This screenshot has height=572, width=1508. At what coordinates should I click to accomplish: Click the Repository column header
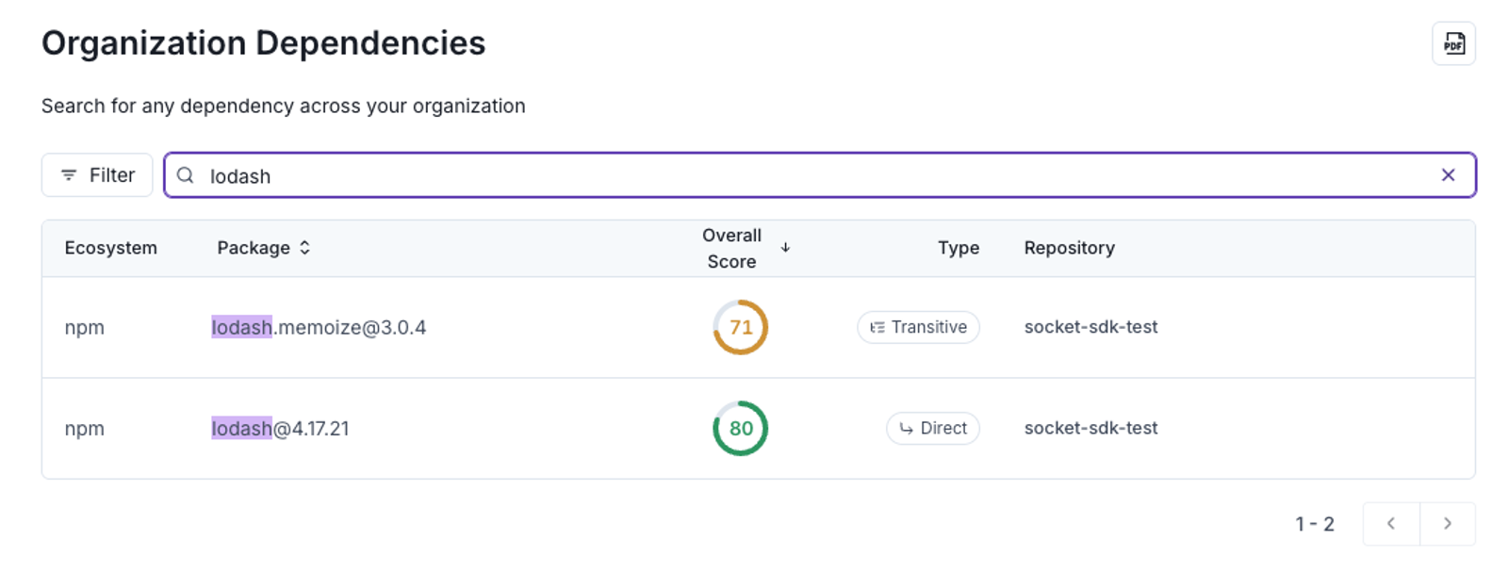(x=1069, y=248)
